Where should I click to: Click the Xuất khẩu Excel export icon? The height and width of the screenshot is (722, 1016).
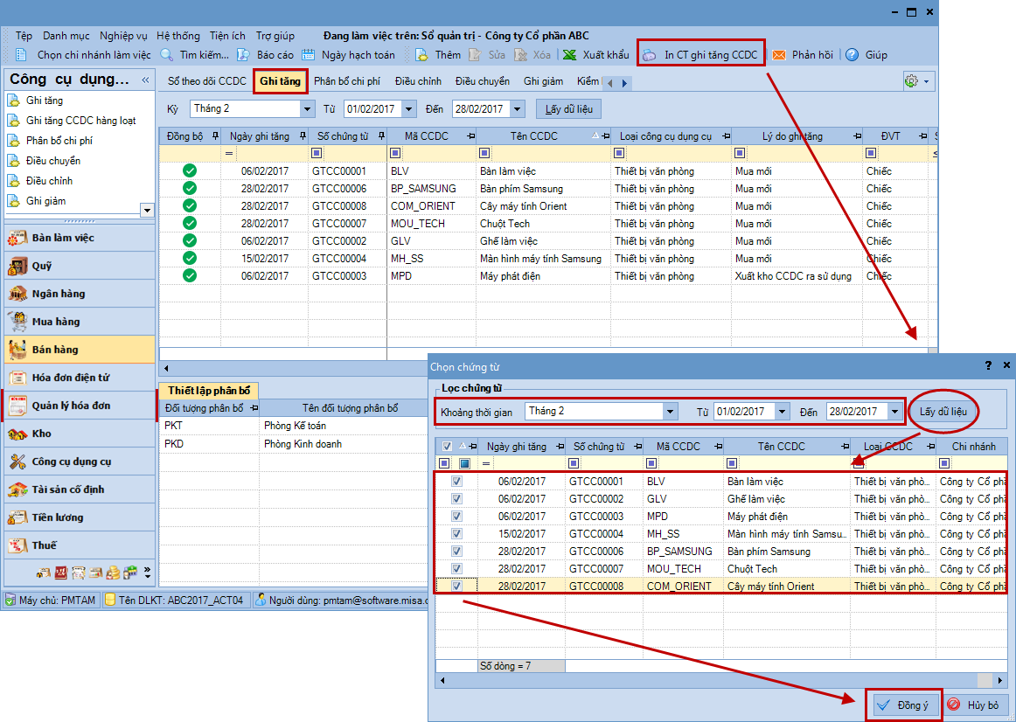(569, 55)
